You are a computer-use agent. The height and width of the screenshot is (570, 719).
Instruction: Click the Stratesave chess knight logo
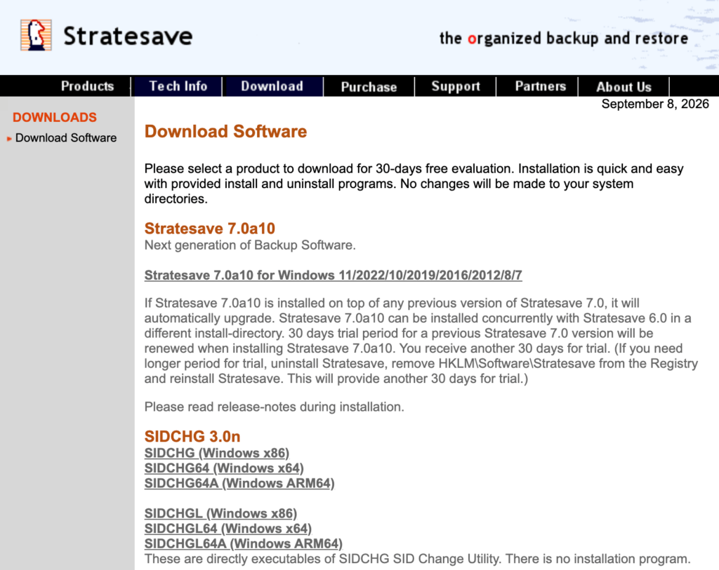point(36,35)
